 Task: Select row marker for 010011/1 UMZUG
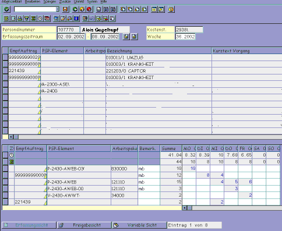(5, 58)
